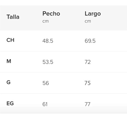The image size is (127, 119).
Task: Click the Pecho column header
Action: point(51,13)
